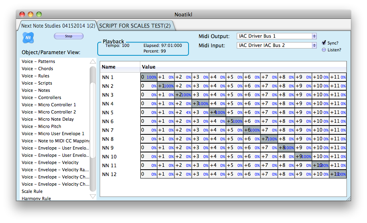The image size is (367, 223).
Task: Select Voice - Micro User Envelope 1
Action: coord(53,134)
